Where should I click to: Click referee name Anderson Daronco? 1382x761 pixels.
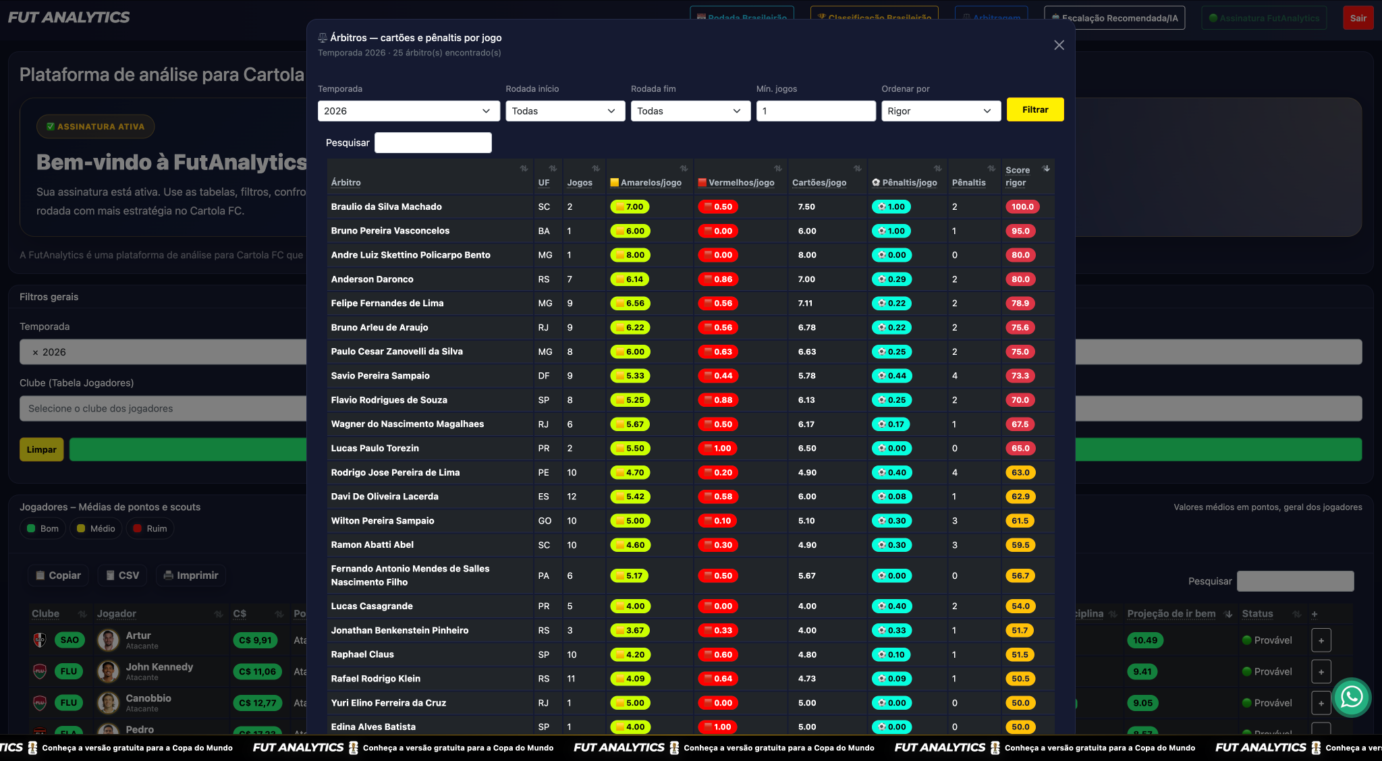[x=372, y=279]
